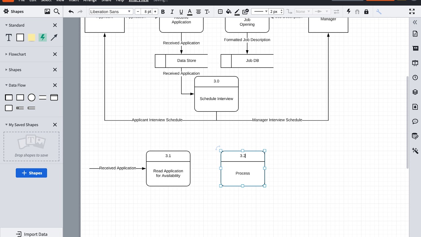Select the Schedule Interview process shape
Image resolution: width=421 pixels, height=237 pixels.
(216, 94)
